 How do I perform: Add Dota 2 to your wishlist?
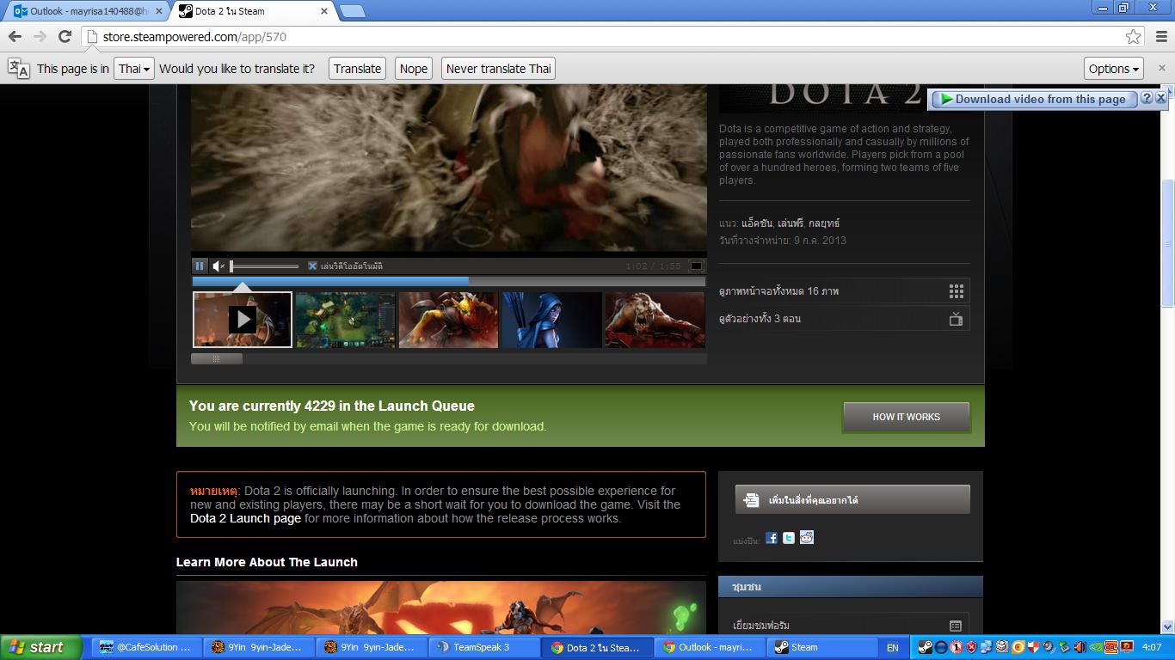(x=852, y=499)
